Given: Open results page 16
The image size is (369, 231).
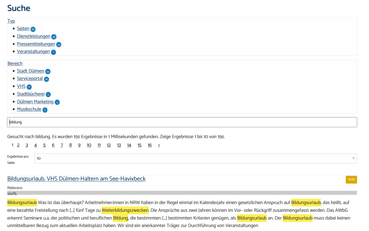Looking at the screenshot, I should coord(150,145).
